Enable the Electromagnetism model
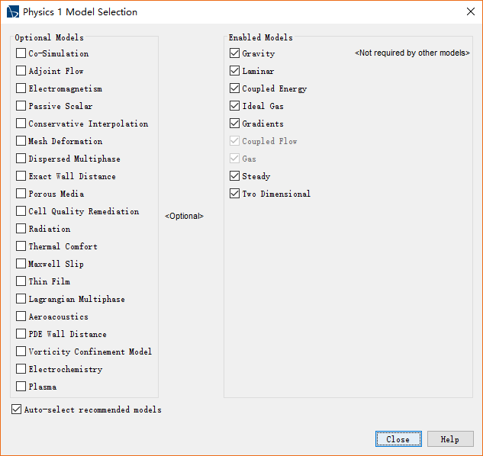Viewport: 483px width, 456px height. (21, 88)
